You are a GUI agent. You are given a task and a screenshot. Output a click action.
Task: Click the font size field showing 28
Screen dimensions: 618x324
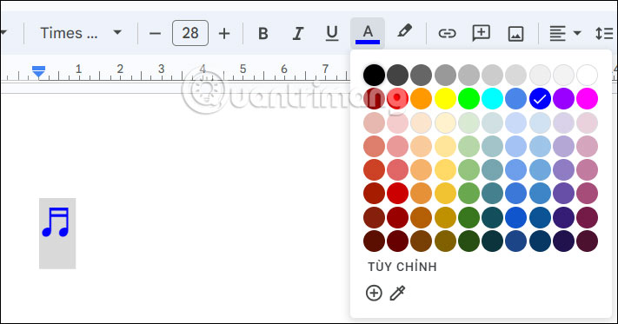[190, 33]
